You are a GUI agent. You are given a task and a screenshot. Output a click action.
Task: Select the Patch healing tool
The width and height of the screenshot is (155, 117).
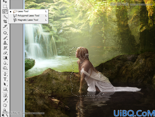[x=5, y=33]
